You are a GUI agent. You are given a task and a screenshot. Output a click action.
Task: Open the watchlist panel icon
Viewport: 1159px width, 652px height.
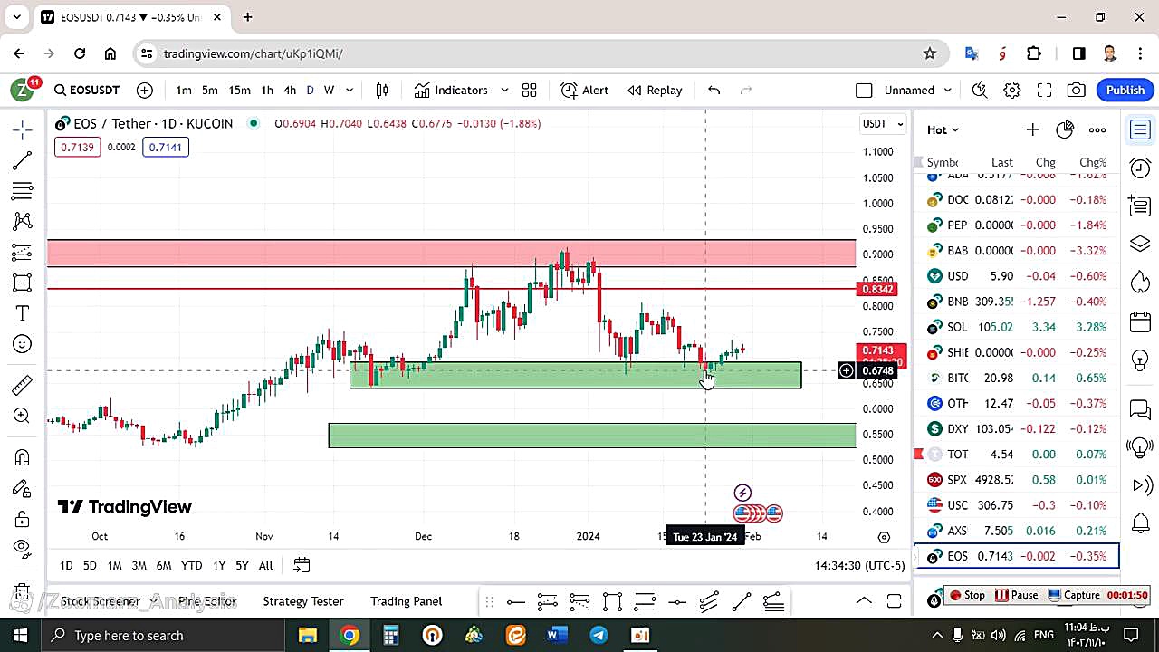[x=1140, y=130]
